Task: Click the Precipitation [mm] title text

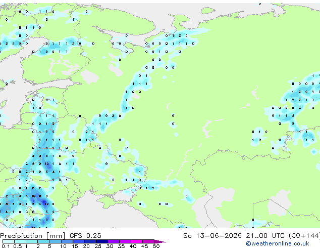Action: click(x=33, y=236)
